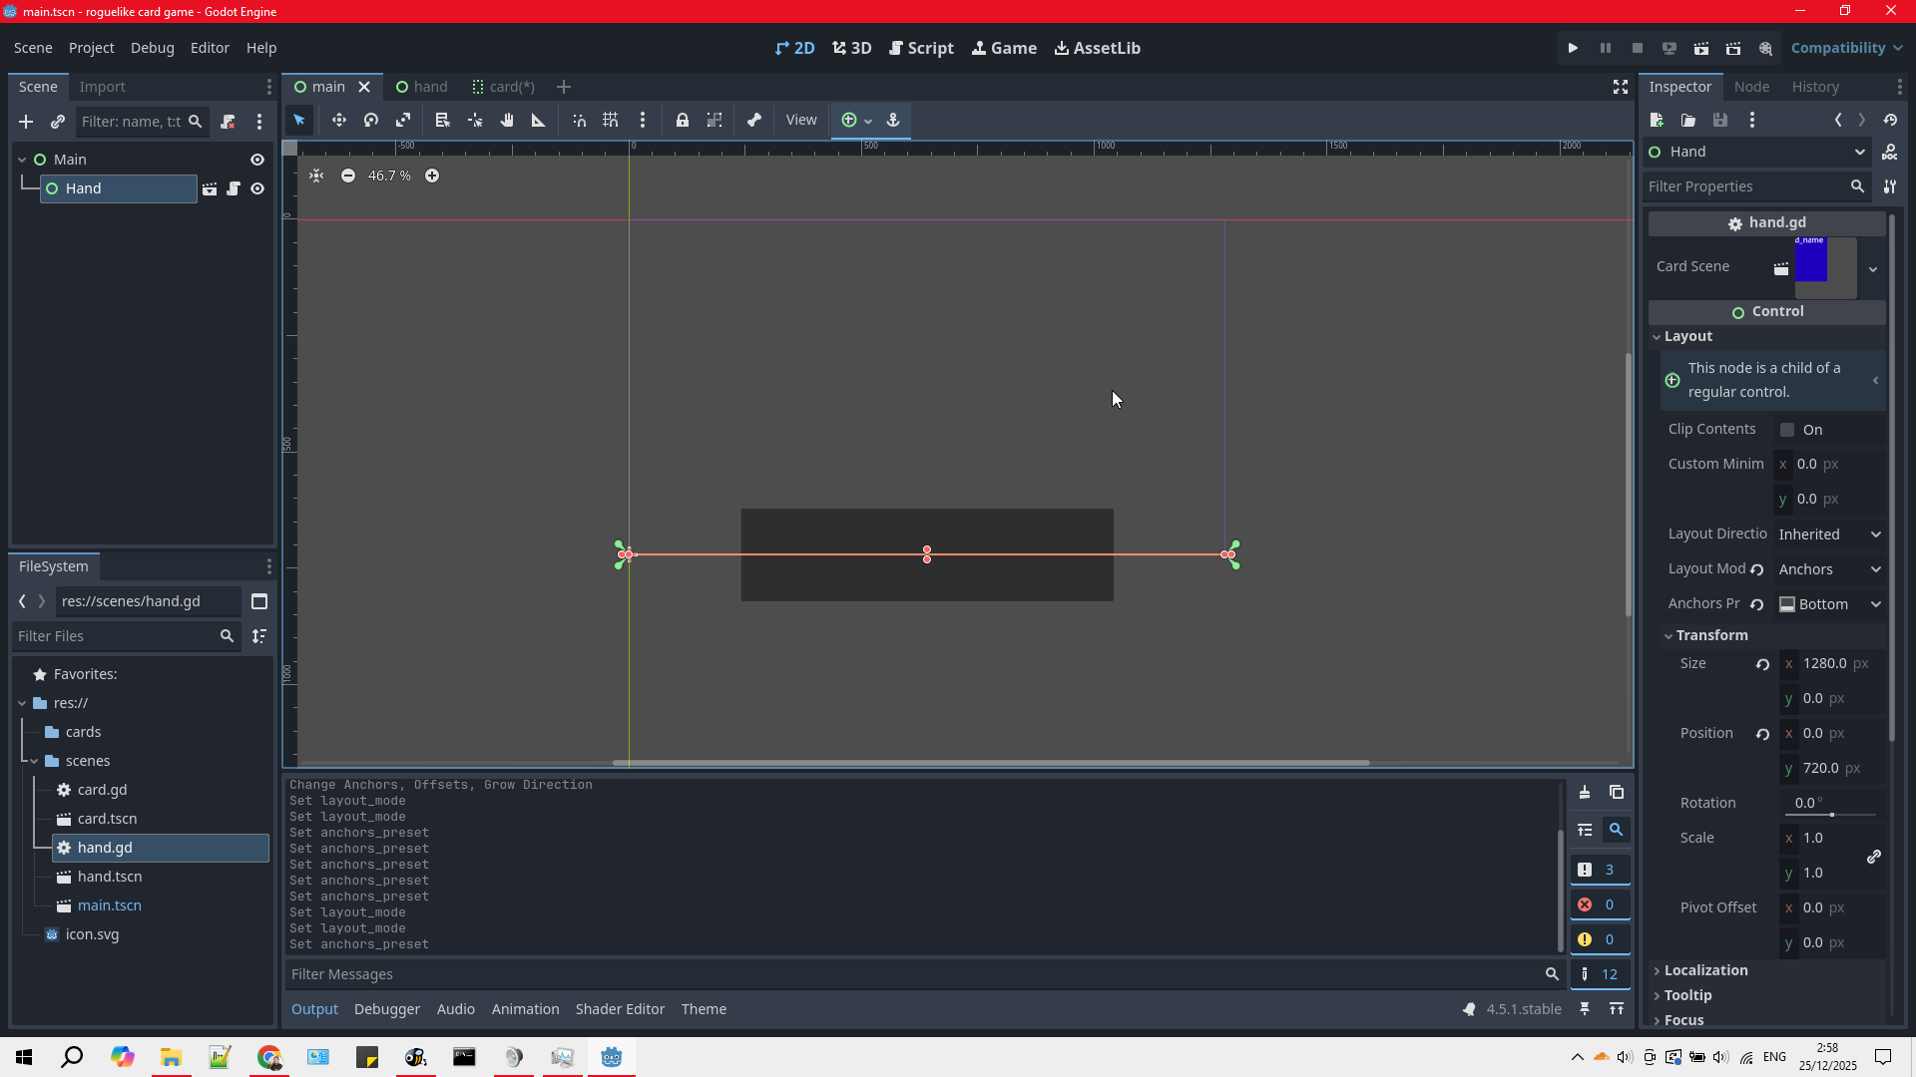Open the Debug menu
Viewport: 1916px width, 1077px height.
(x=152, y=48)
